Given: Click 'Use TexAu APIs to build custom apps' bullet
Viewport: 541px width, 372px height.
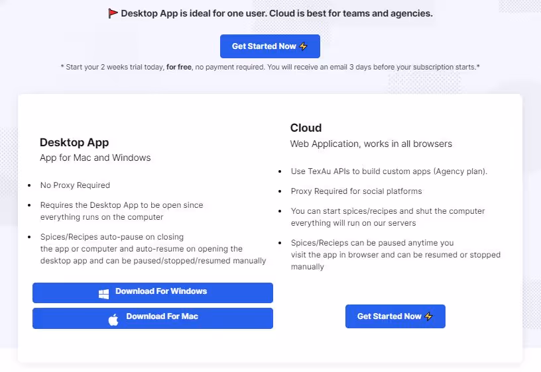Looking at the screenshot, I should tap(389, 171).
